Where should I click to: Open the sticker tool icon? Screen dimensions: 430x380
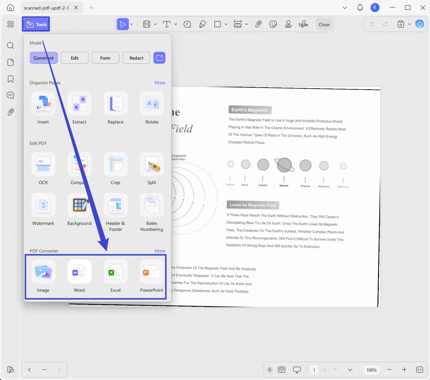pos(273,24)
